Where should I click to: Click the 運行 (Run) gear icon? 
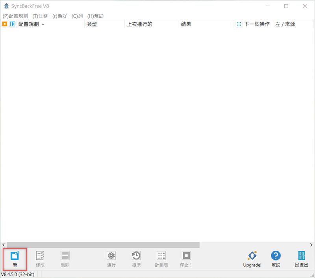coord(111,256)
